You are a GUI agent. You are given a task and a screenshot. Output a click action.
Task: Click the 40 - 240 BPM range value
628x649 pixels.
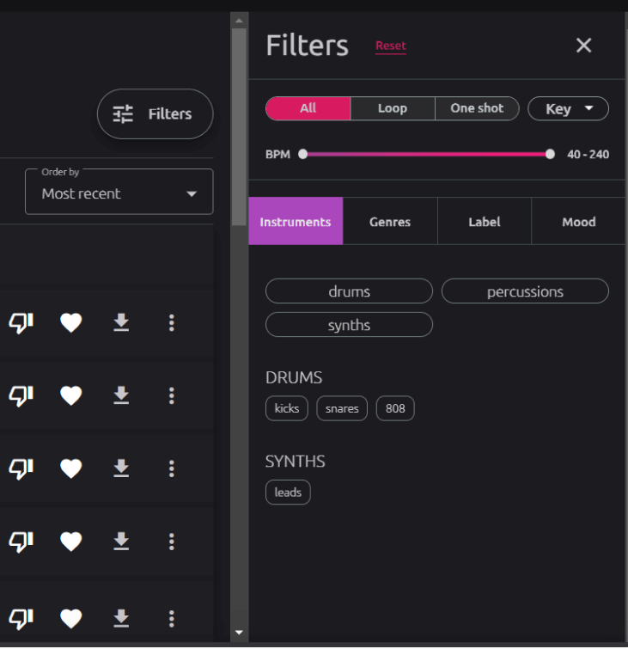click(588, 155)
